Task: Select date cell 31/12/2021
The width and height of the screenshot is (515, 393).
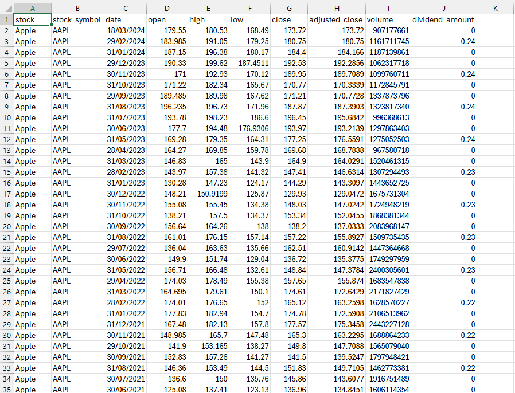Action: (x=126, y=324)
